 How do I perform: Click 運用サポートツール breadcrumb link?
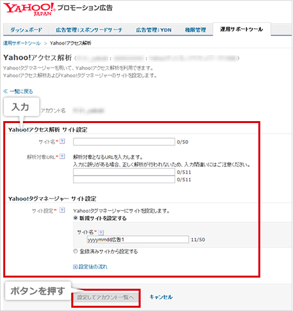coord(22,43)
